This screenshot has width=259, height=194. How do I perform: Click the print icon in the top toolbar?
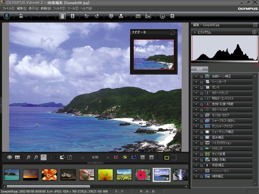[122, 16]
